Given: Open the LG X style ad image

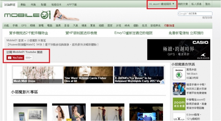Looking at the screenshot, I should click(179, 117).
